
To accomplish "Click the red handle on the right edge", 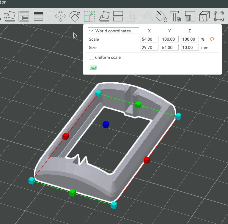I will (x=147, y=160).
